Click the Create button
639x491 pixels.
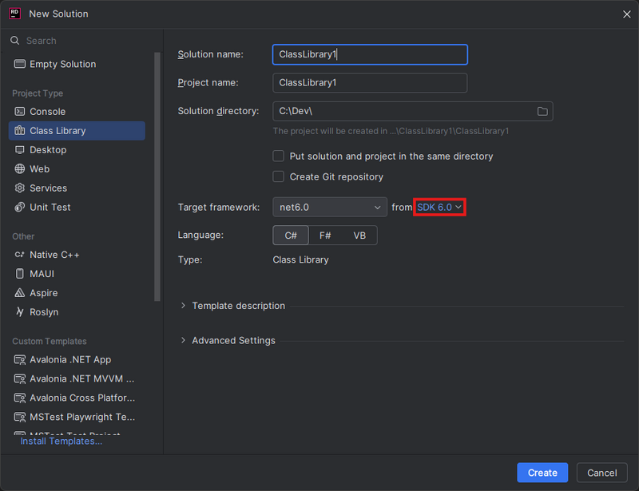point(542,473)
